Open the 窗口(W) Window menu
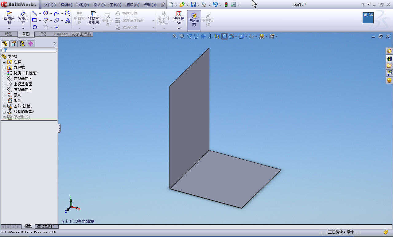The width and height of the screenshot is (393, 237). pos(133,5)
